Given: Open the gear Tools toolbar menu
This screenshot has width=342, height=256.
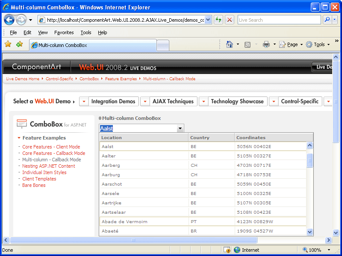Looking at the screenshot, I should [x=318, y=45].
